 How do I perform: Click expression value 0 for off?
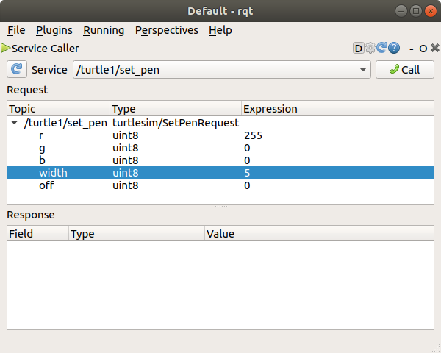click(247, 185)
